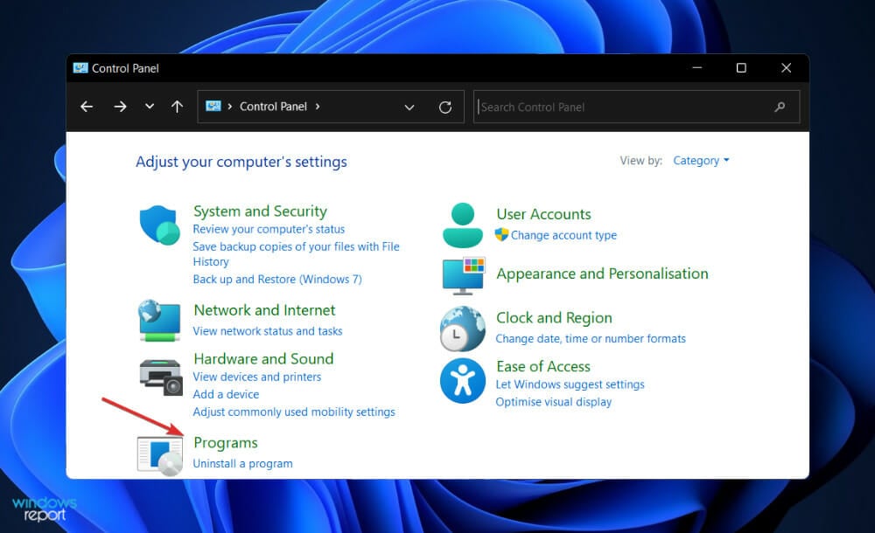Viewport: 875px width, 533px height.
Task: Open User Accounts category
Action: pyautogui.click(x=543, y=214)
